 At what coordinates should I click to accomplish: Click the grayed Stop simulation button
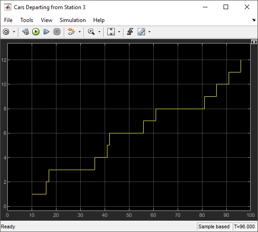click(57, 32)
